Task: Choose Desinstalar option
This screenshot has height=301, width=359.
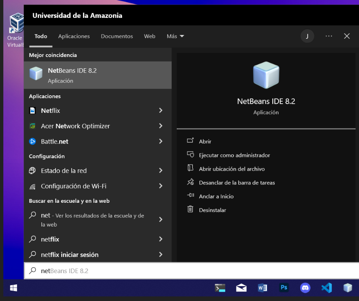Action: click(x=213, y=210)
